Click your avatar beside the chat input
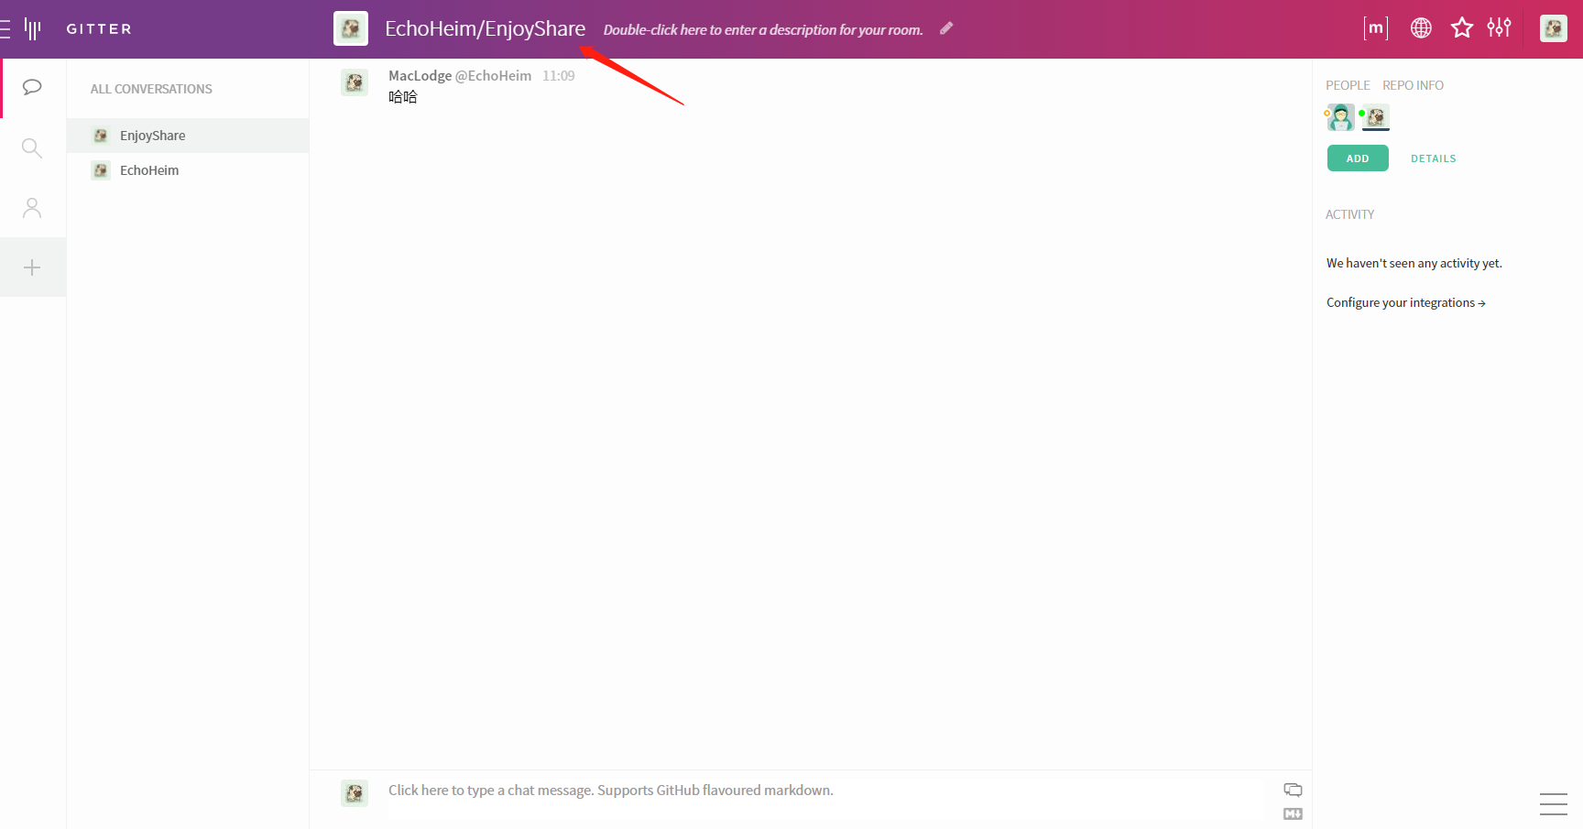This screenshot has width=1583, height=829. pyautogui.click(x=355, y=793)
